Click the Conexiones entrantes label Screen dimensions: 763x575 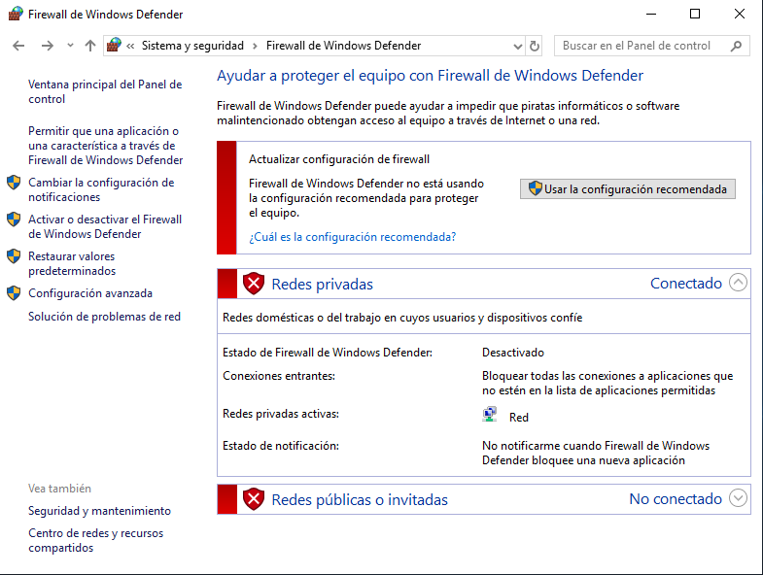pyautogui.click(x=279, y=376)
